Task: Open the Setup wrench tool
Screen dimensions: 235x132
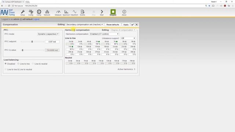Action: (x=23, y=13)
